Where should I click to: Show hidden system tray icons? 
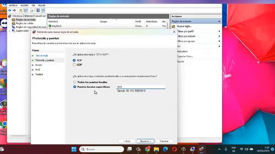[x=220, y=149]
